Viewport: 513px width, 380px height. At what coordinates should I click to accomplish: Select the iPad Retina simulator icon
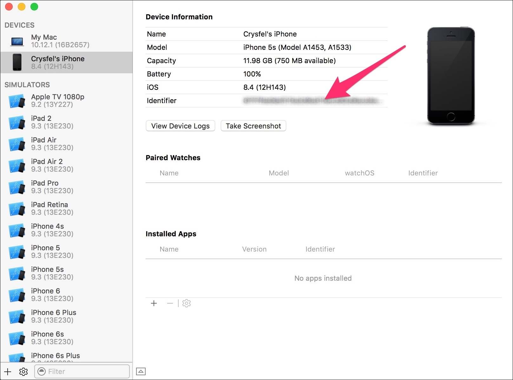tap(17, 209)
